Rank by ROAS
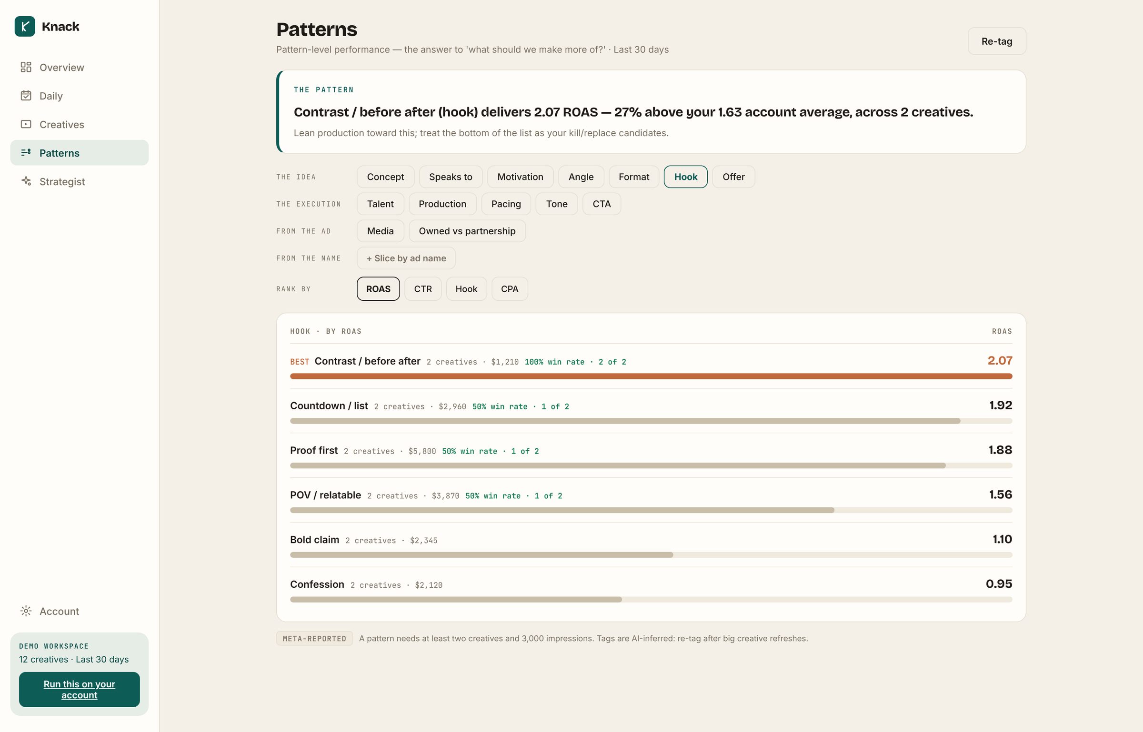Screen dimensions: 1143x732 pyautogui.click(x=378, y=289)
